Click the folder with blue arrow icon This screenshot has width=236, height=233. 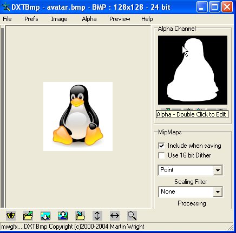[80, 215]
